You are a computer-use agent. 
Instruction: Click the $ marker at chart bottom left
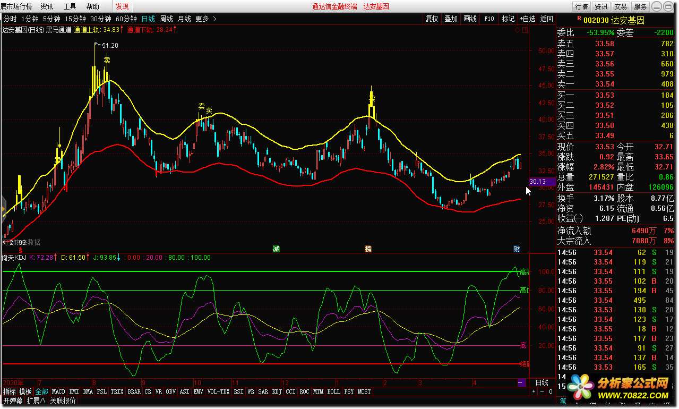click(21, 249)
